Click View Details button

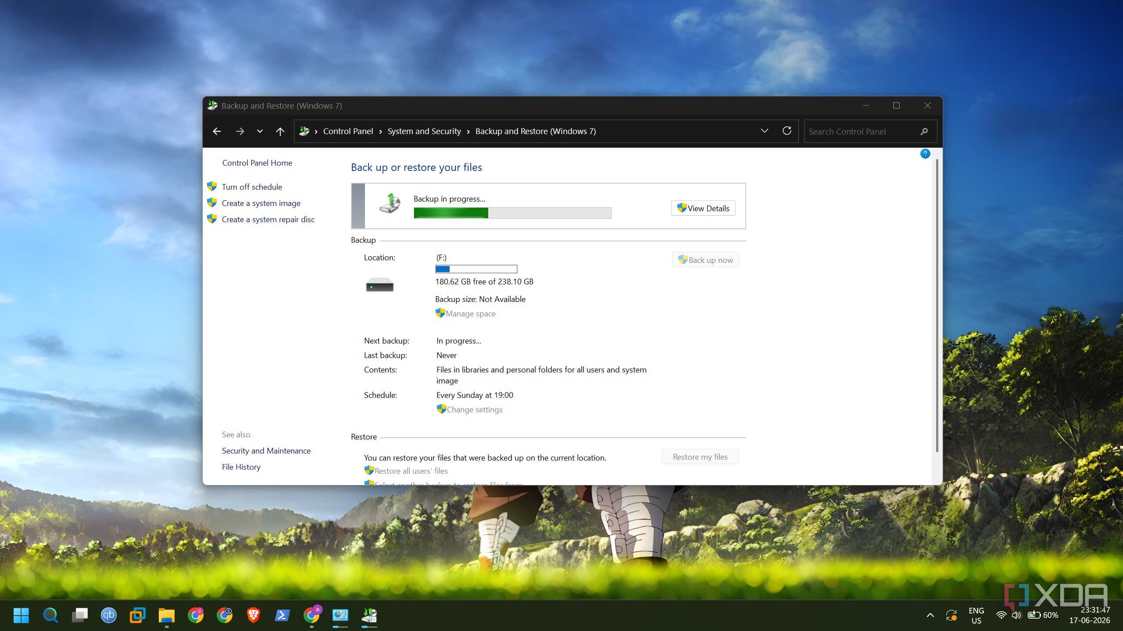[x=703, y=208]
